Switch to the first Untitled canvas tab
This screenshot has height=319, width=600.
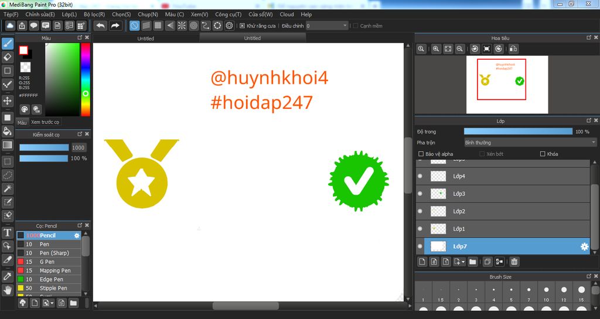tap(146, 38)
